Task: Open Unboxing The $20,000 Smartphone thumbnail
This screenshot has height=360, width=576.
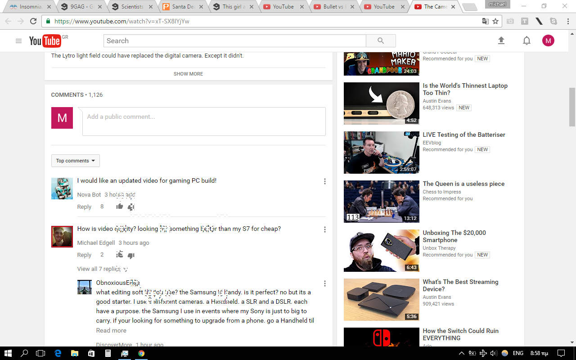Action: 382,251
